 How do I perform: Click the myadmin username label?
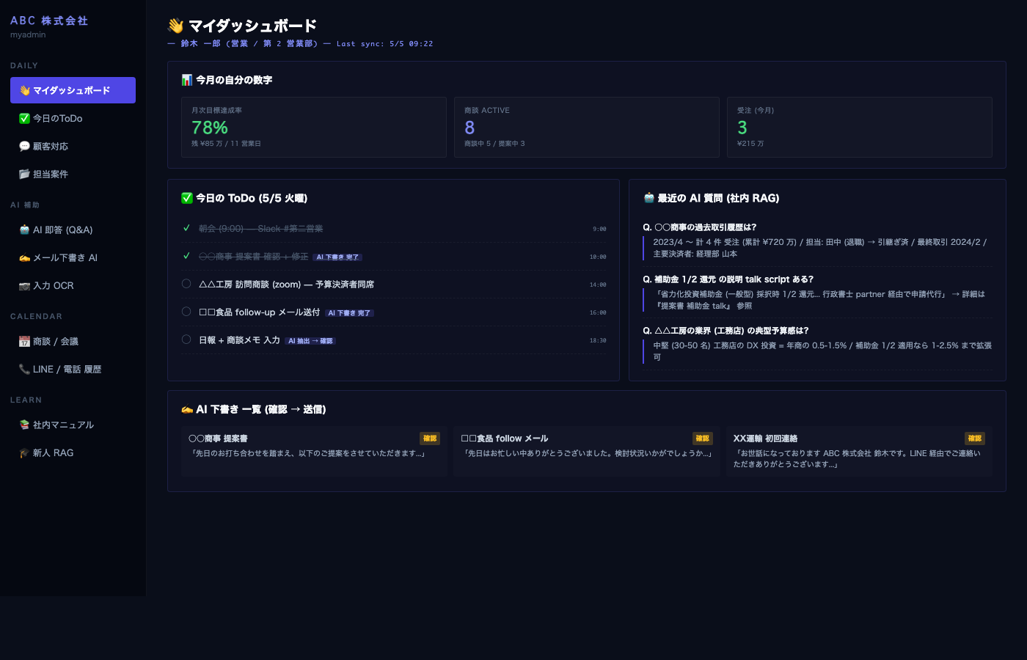point(28,34)
